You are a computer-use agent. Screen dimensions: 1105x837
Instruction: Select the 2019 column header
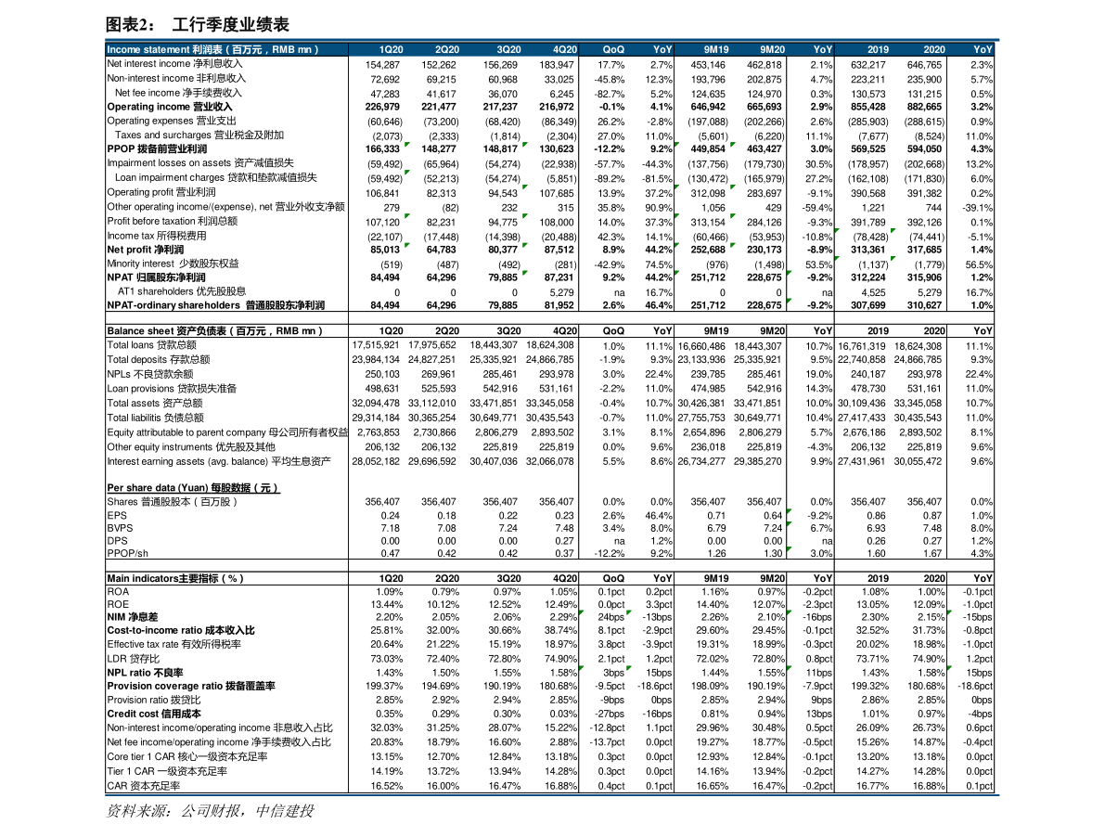click(x=878, y=50)
